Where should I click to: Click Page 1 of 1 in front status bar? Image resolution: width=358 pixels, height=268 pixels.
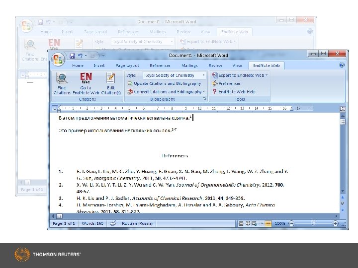tap(64, 223)
